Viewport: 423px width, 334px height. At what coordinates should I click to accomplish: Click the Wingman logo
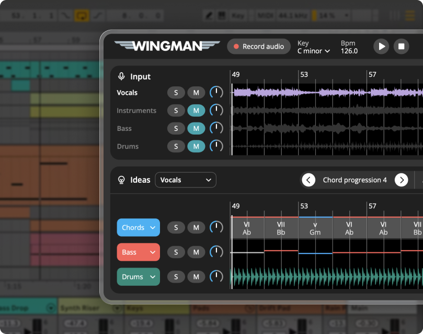(x=167, y=46)
